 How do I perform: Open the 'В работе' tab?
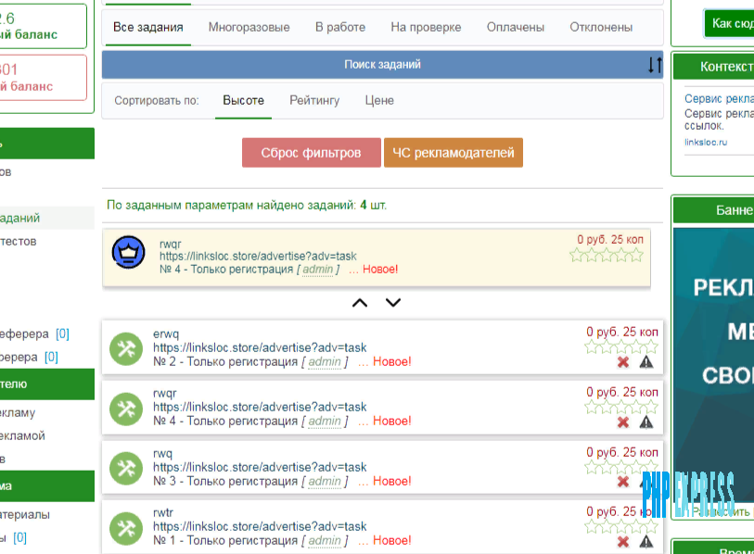340,28
